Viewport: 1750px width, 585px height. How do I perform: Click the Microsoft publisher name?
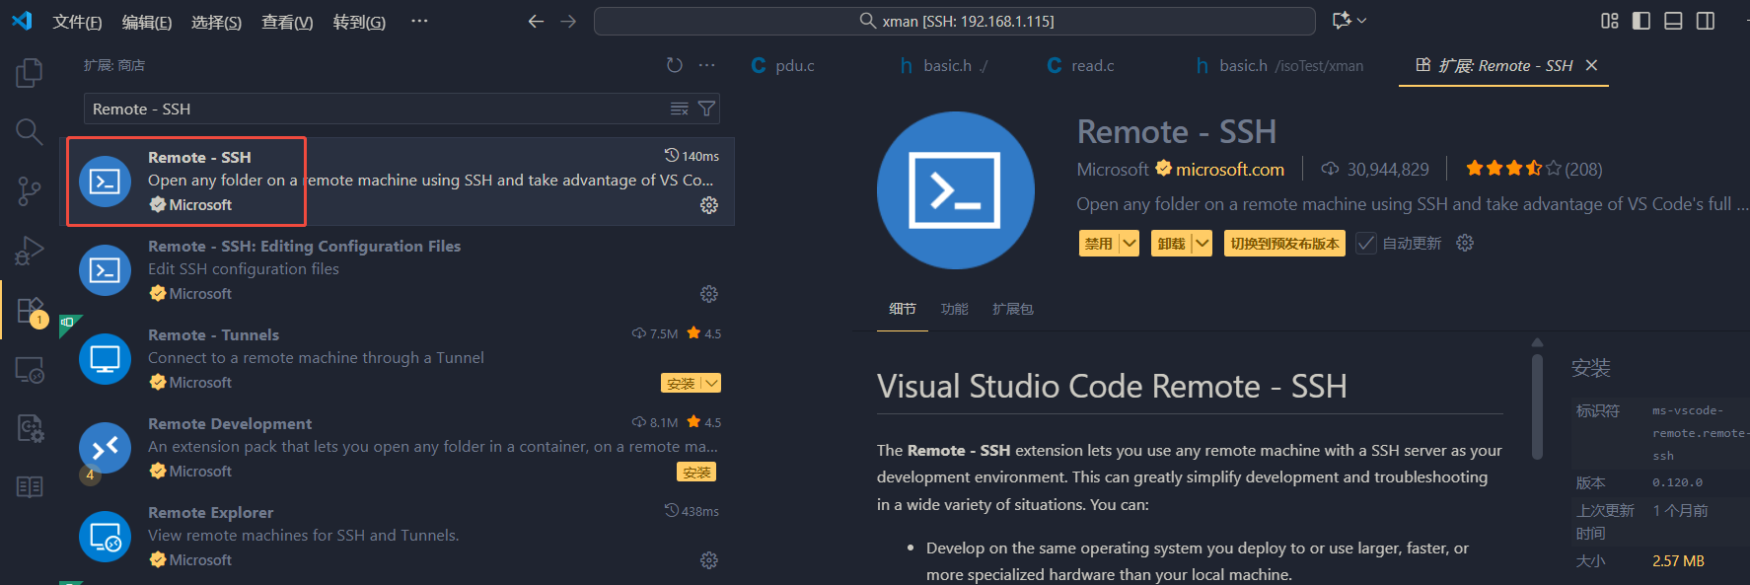[x=1113, y=170]
